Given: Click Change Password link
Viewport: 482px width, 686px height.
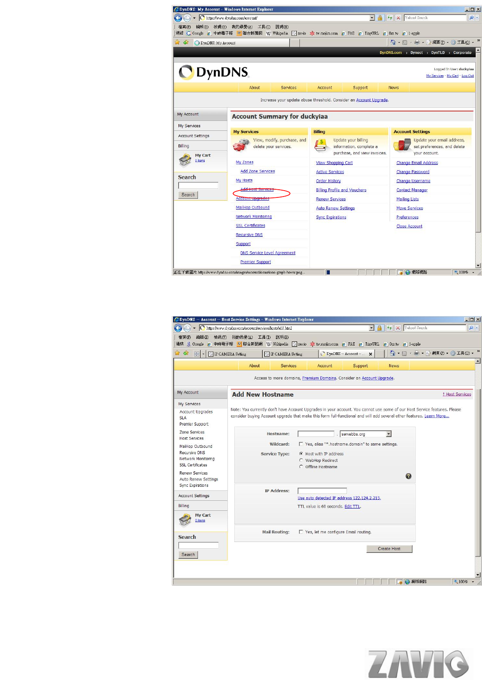Looking at the screenshot, I should point(413,172).
